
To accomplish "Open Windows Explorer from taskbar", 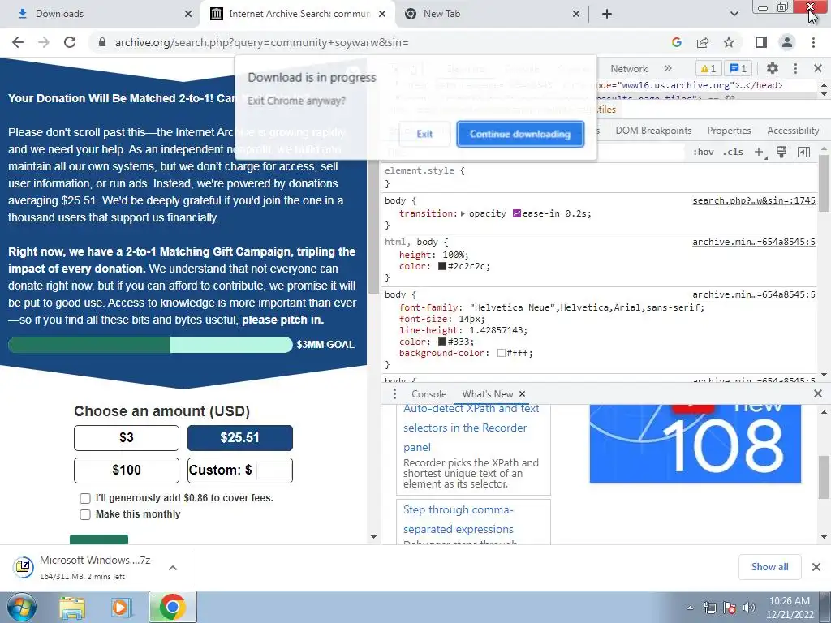I will [72, 607].
